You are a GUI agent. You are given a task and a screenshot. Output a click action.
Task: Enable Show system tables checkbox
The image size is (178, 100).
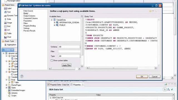[x=52, y=61]
